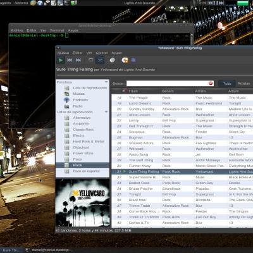Open the web browser globe icon in top panel
The image size is (253, 253).
coord(34,3)
